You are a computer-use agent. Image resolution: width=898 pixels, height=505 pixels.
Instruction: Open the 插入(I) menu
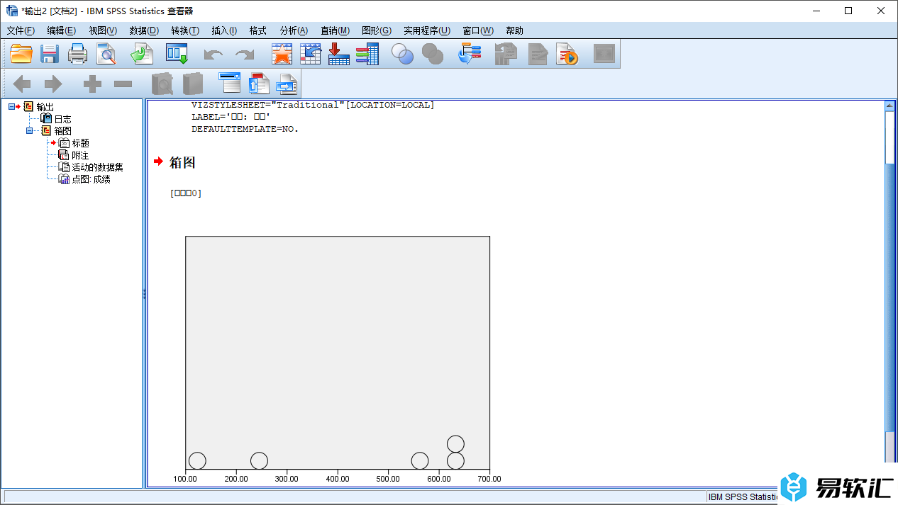pyautogui.click(x=224, y=30)
